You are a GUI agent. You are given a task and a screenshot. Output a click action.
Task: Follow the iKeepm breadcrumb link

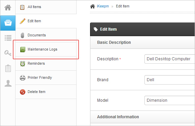[103, 6]
